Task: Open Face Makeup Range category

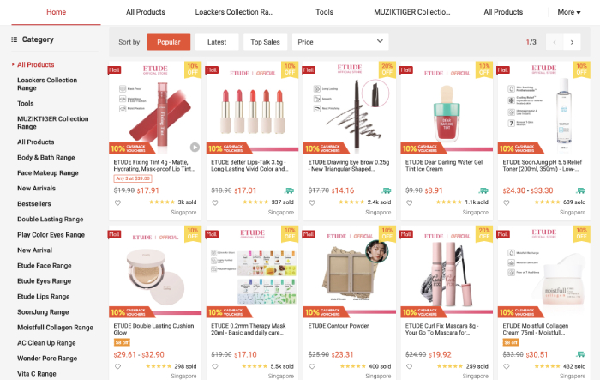Action: pos(48,173)
